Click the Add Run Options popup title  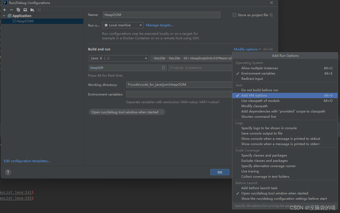[x=285, y=56]
